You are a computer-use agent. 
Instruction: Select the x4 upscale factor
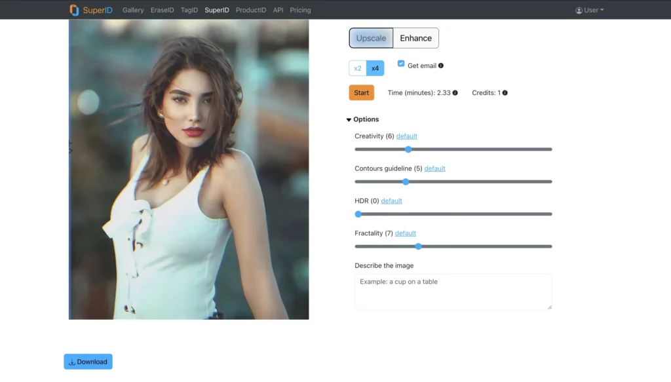[375, 67]
